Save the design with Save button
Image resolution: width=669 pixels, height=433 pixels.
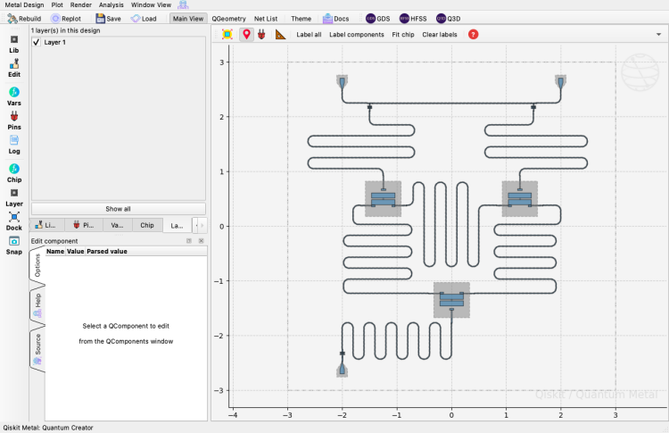click(x=108, y=19)
